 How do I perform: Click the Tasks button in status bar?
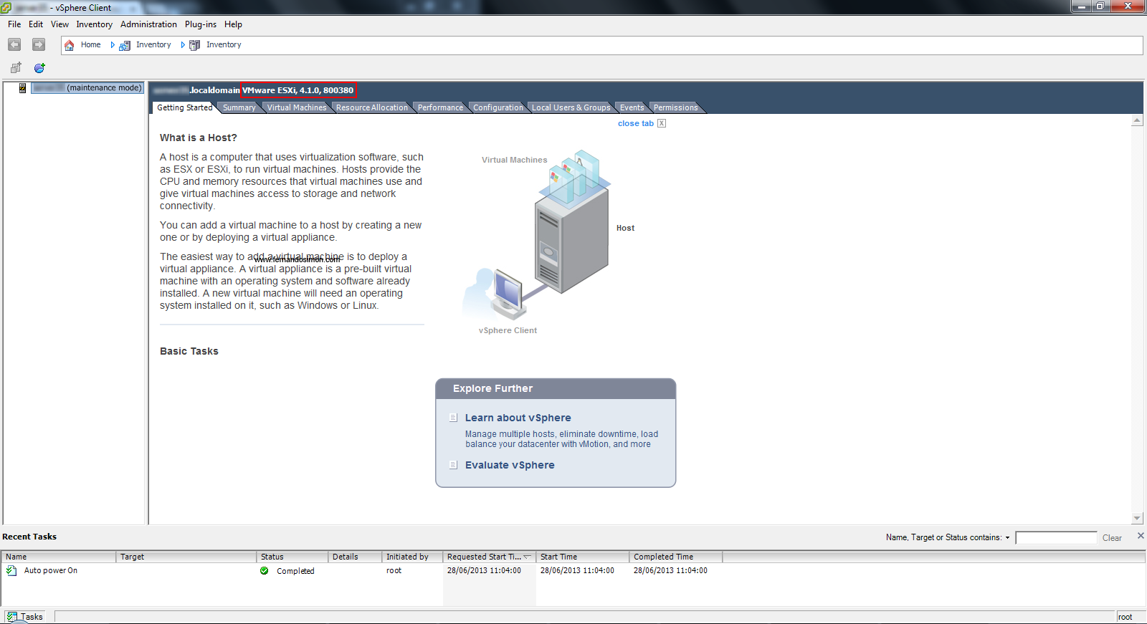pos(25,617)
